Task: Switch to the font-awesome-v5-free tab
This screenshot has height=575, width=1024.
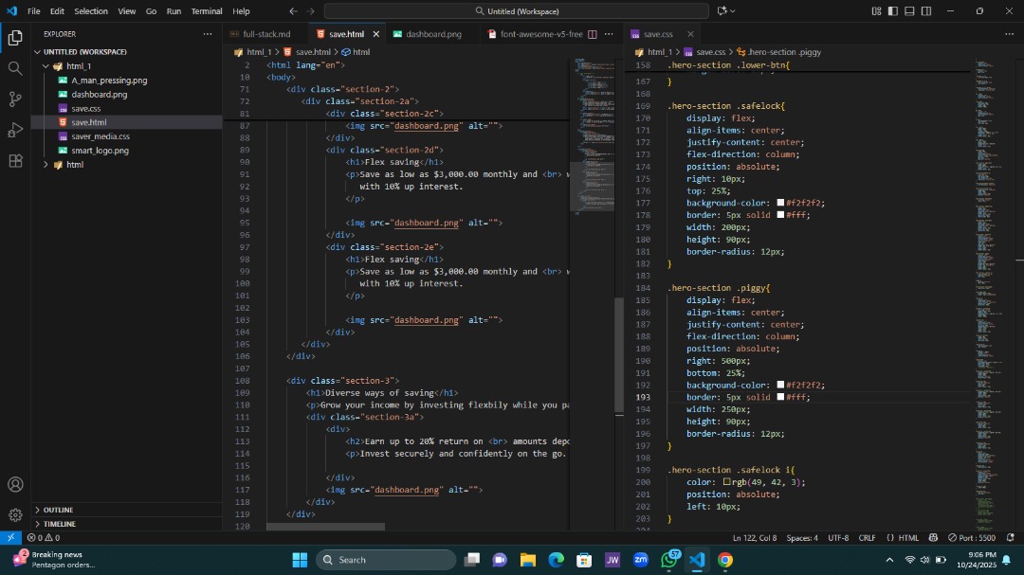Action: coord(540,34)
